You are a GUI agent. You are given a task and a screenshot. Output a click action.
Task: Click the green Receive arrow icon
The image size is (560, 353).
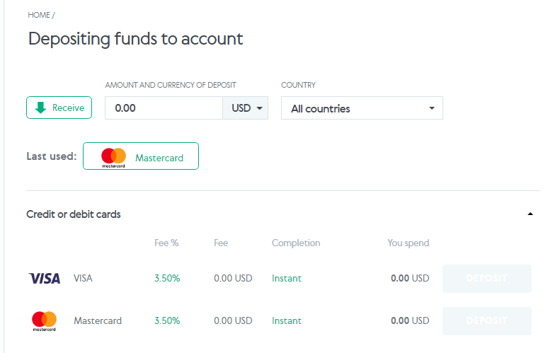pyautogui.click(x=41, y=108)
